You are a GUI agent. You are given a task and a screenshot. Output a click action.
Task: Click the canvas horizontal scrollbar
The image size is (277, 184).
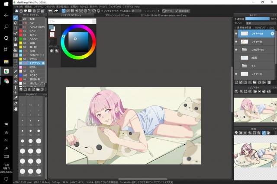143,179
